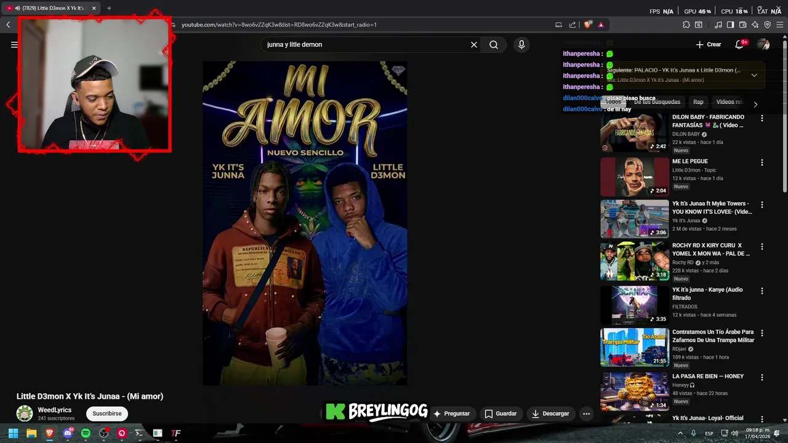Open options for Kanye audio filtrado
This screenshot has height=443, width=788.
[x=762, y=290]
